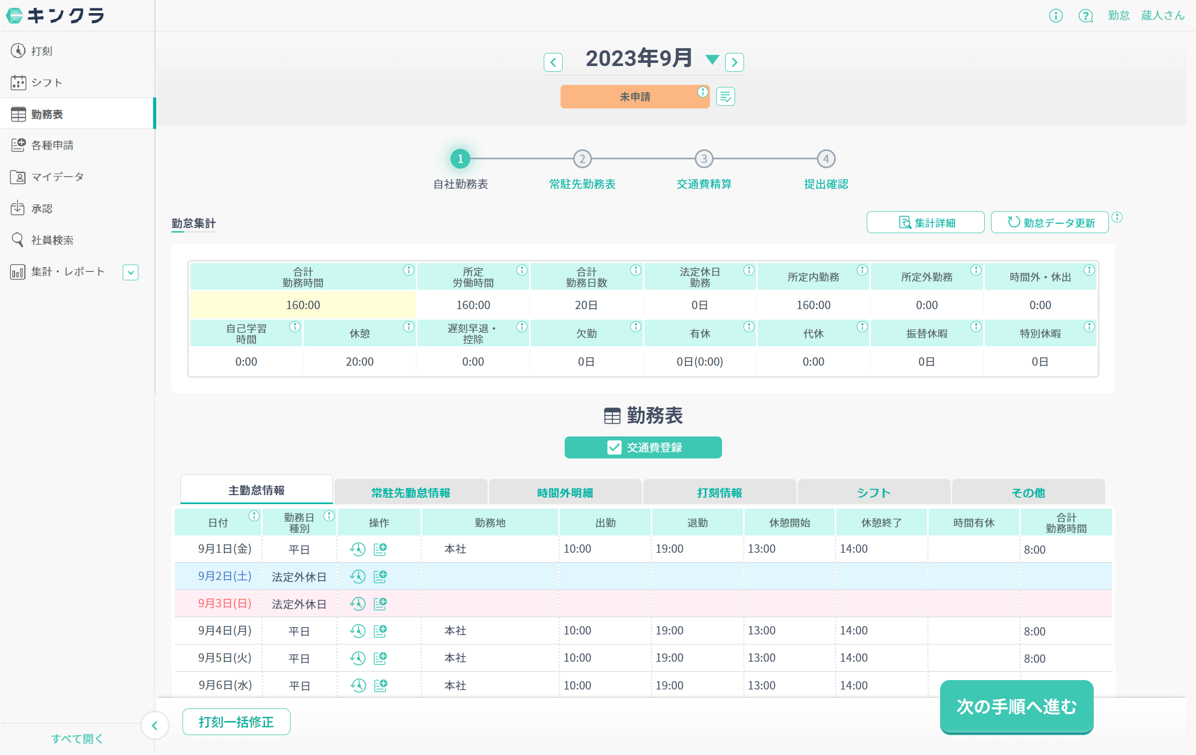Jump to step 2 常駐先勤務表
1196x755 pixels.
[582, 159]
